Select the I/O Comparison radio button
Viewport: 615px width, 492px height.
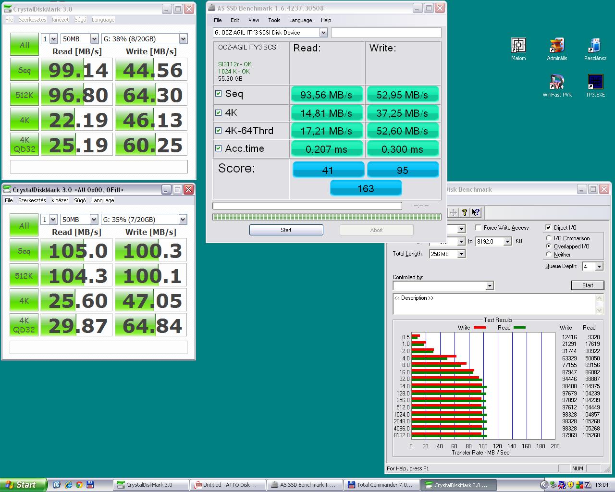[x=549, y=238]
